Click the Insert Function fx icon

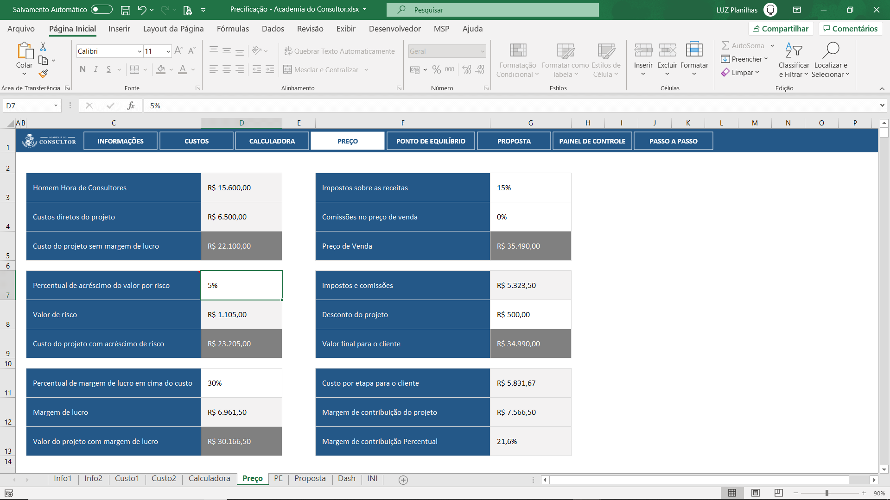[131, 106]
